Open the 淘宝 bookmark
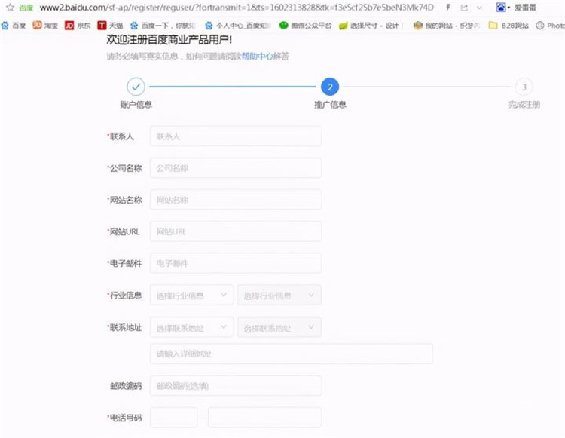 (45, 25)
